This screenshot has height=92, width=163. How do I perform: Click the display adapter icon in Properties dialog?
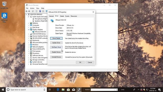tap(52, 21)
